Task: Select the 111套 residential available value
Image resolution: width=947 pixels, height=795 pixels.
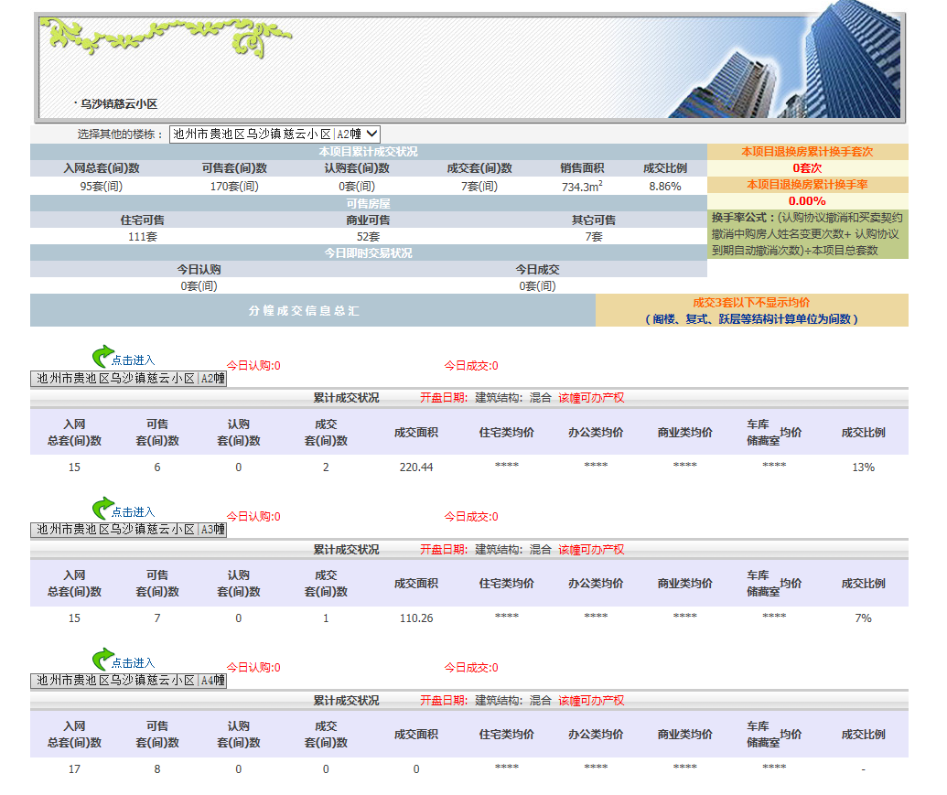Action: point(143,237)
